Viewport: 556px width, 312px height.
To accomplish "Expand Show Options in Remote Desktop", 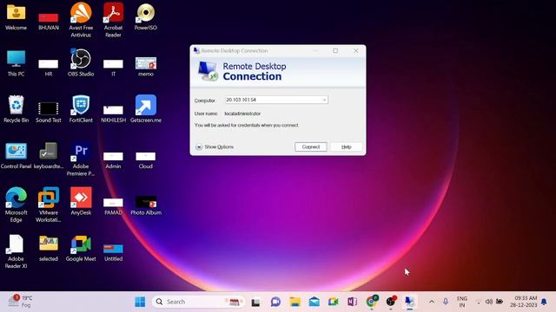I will (x=215, y=146).
